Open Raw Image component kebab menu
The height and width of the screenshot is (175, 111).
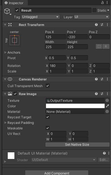107,94
